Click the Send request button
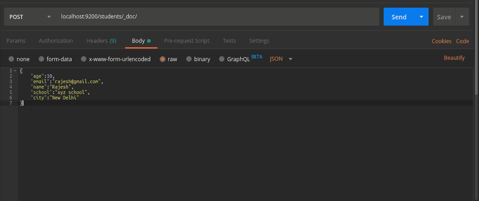This screenshot has height=201, width=479. pos(398,17)
